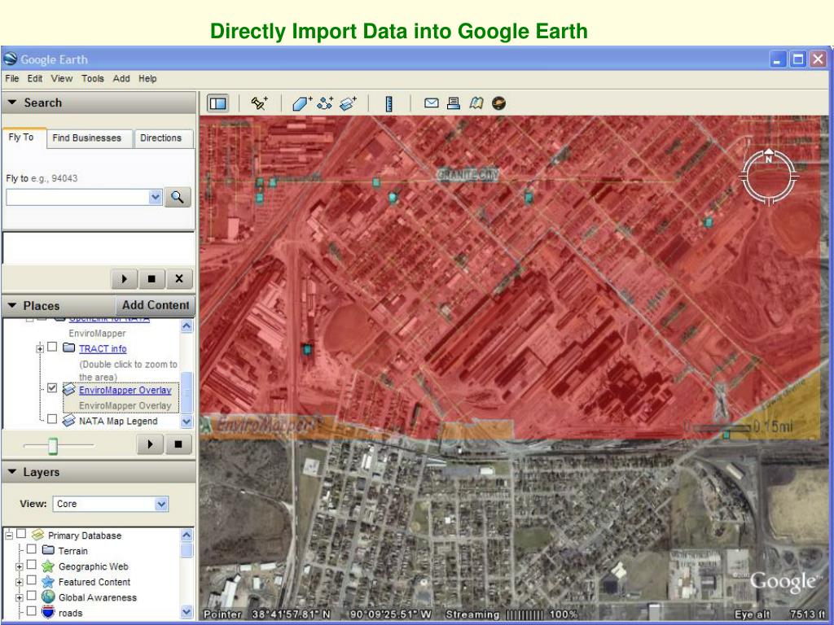
Task: Open the View Core dropdown
Action: tap(161, 504)
